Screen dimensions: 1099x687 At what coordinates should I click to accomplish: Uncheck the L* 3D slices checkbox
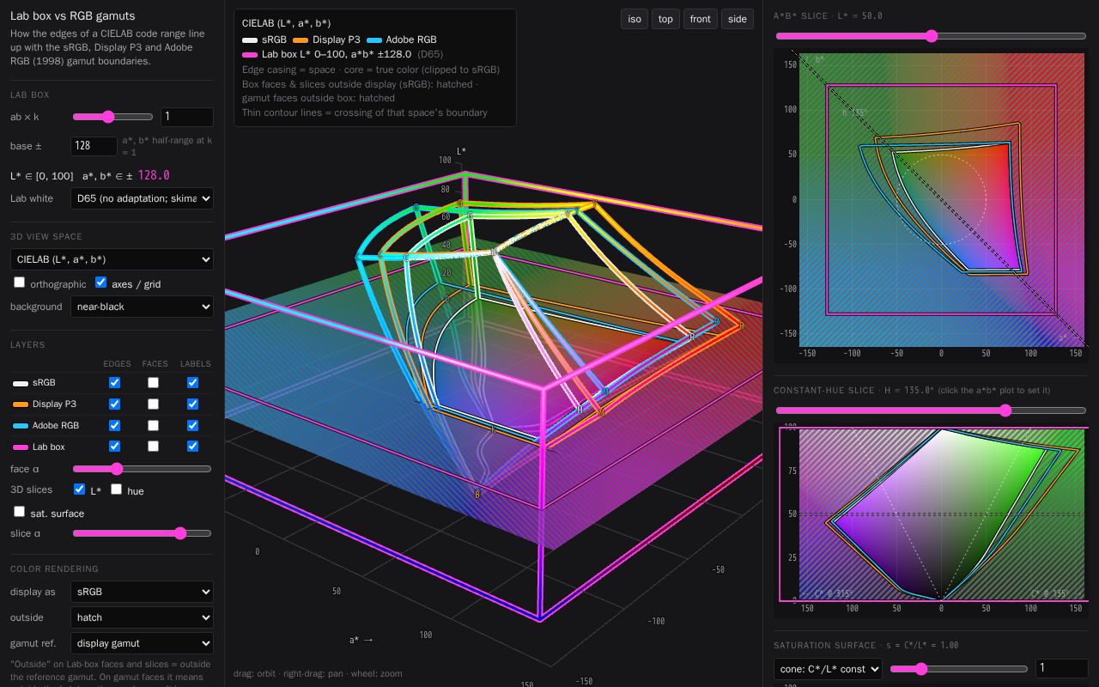79,489
